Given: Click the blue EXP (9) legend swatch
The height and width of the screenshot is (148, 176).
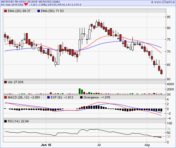Looking at the screenshot, I should pyautogui.click(x=48, y=97).
